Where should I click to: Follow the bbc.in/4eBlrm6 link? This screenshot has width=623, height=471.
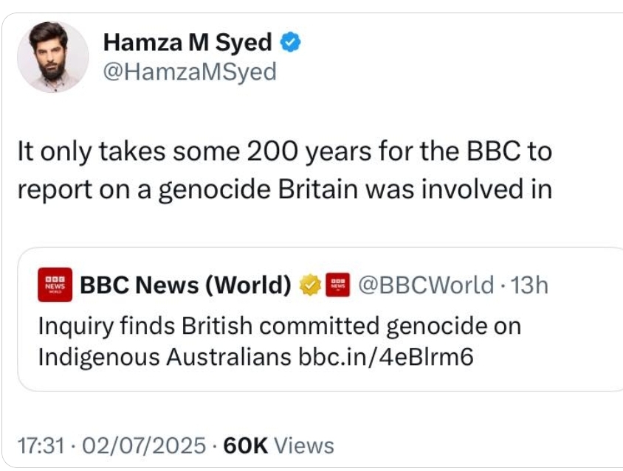point(385,356)
